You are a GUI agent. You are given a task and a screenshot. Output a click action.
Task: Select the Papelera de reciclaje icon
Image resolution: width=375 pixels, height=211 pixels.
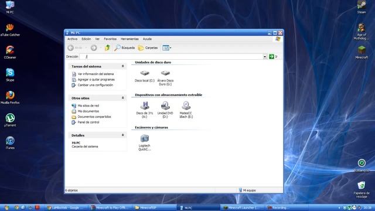[362, 189]
